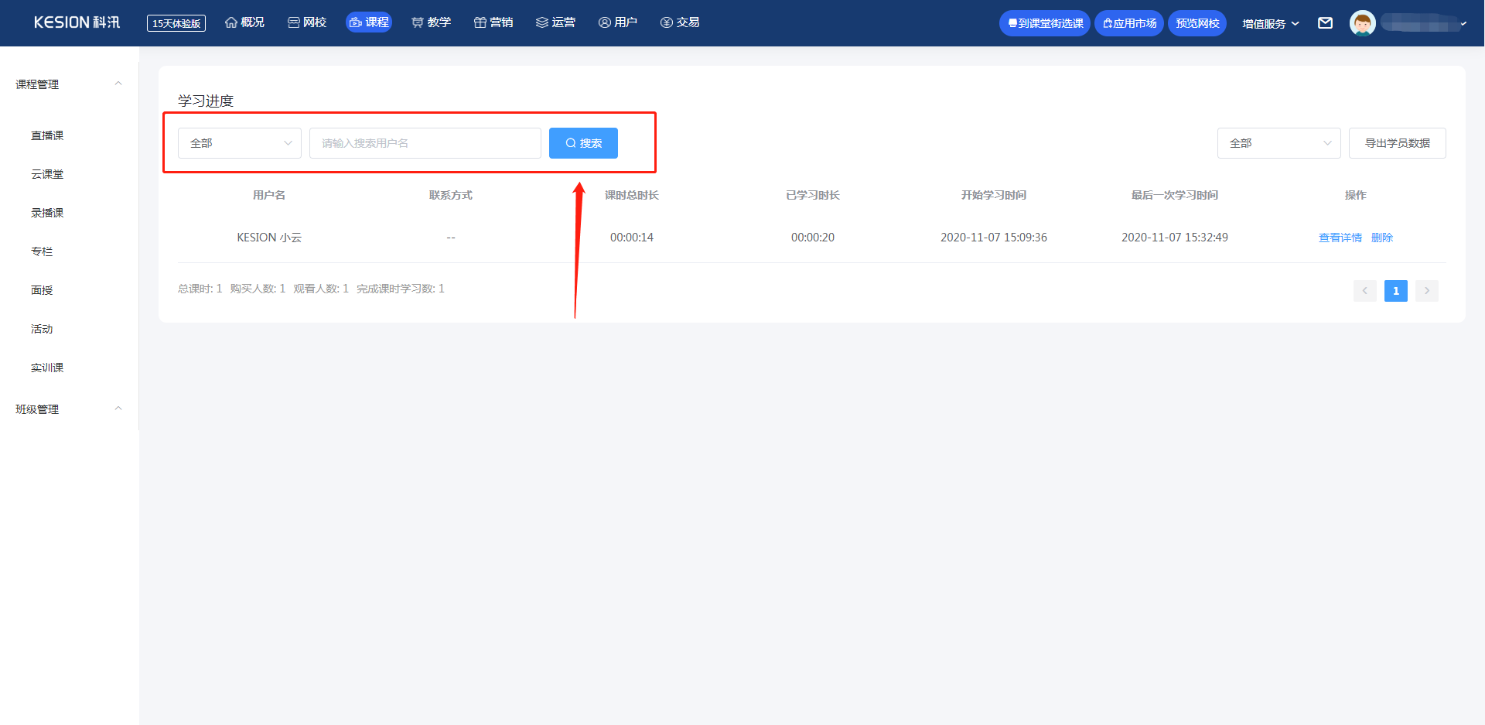The width and height of the screenshot is (1485, 725).
Task: Expand the left 全部 filter dropdown
Action: point(240,143)
